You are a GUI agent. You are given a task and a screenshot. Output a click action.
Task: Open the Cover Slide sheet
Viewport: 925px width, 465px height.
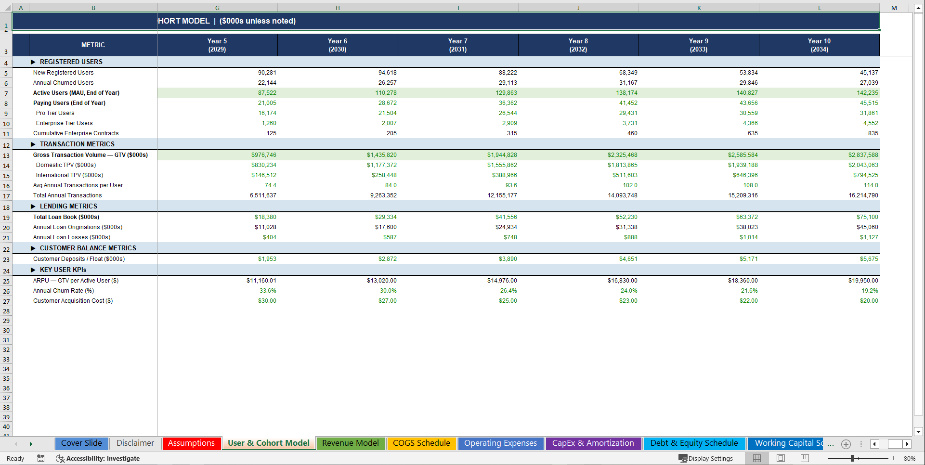(81, 443)
